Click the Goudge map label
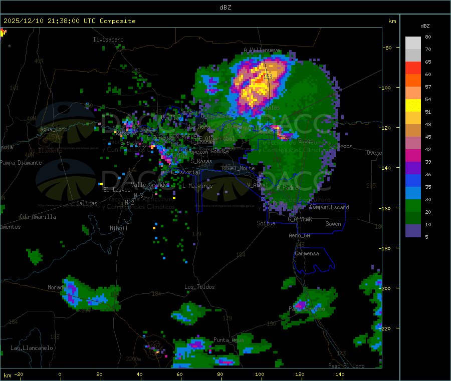Image resolution: width=451 pixels, height=381 pixels. 219,151
